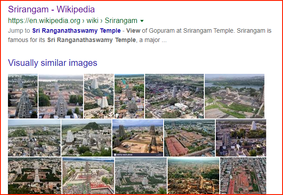Select bottom-row brownish aerial city thumbnail
The height and width of the screenshot is (195, 283).
click(194, 176)
